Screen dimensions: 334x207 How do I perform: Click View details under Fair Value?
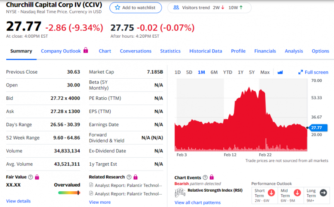[x=18, y=201]
